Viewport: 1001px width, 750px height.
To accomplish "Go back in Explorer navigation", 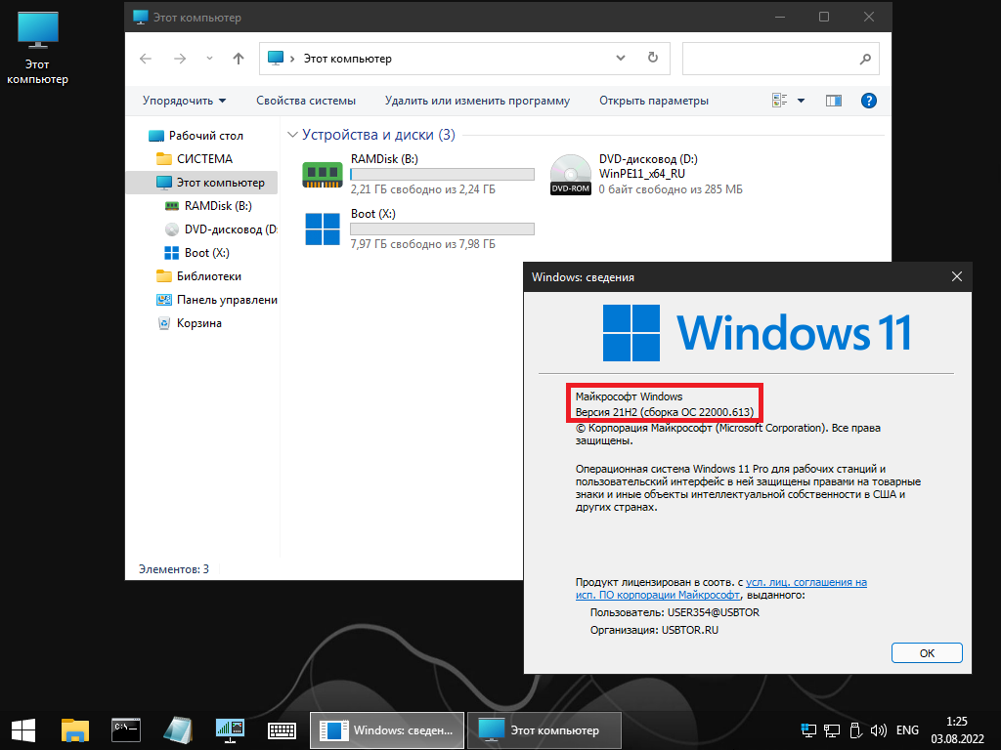I will tap(146, 59).
